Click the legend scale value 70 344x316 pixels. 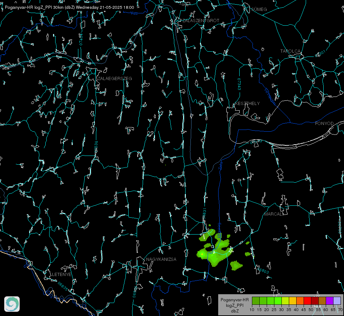(340, 310)
